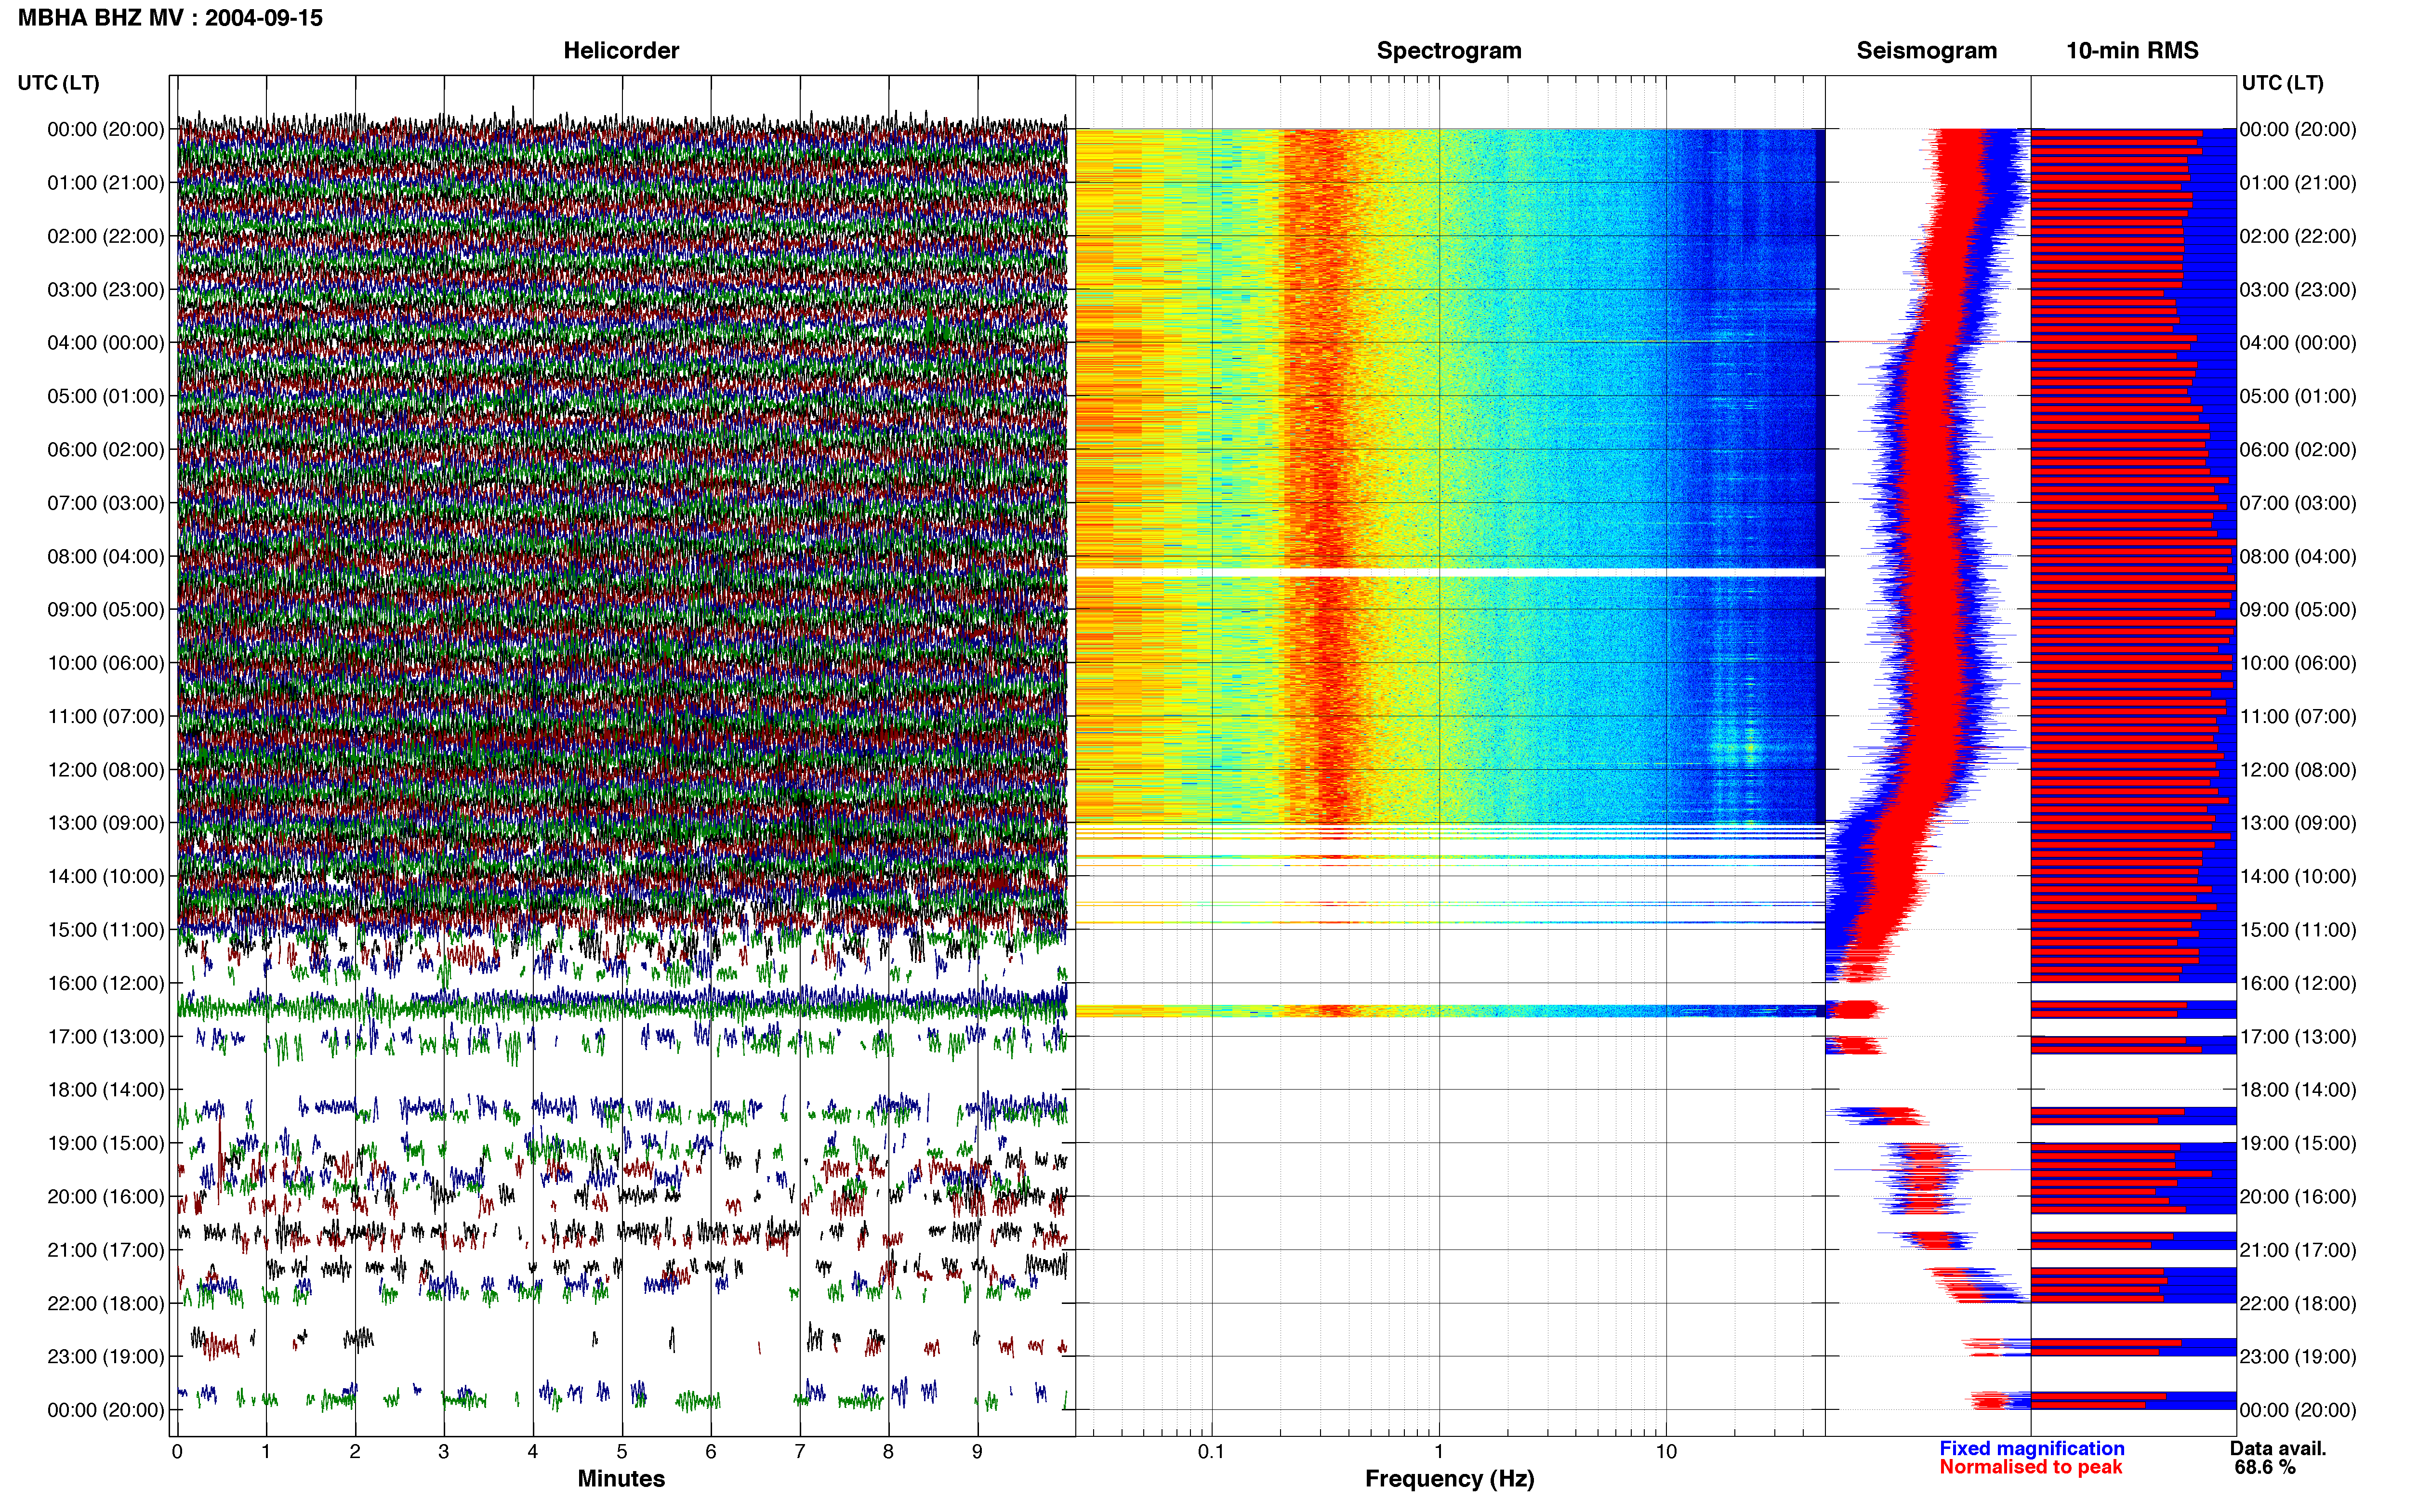Click Helicorder time label 13:00 (09:00)
The image size is (2418, 1512).
(106, 822)
